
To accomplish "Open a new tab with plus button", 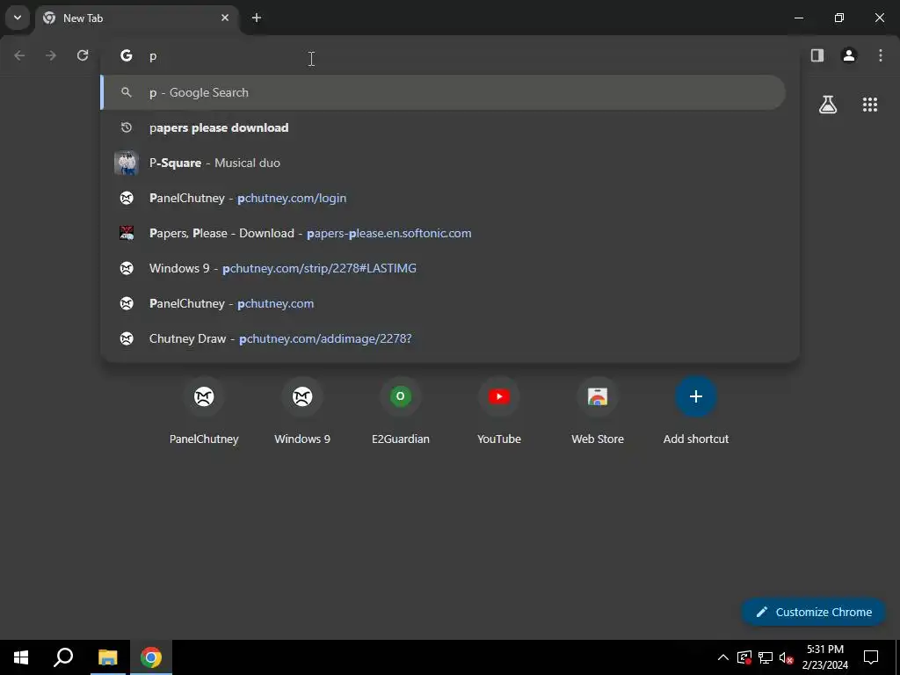I will (257, 18).
